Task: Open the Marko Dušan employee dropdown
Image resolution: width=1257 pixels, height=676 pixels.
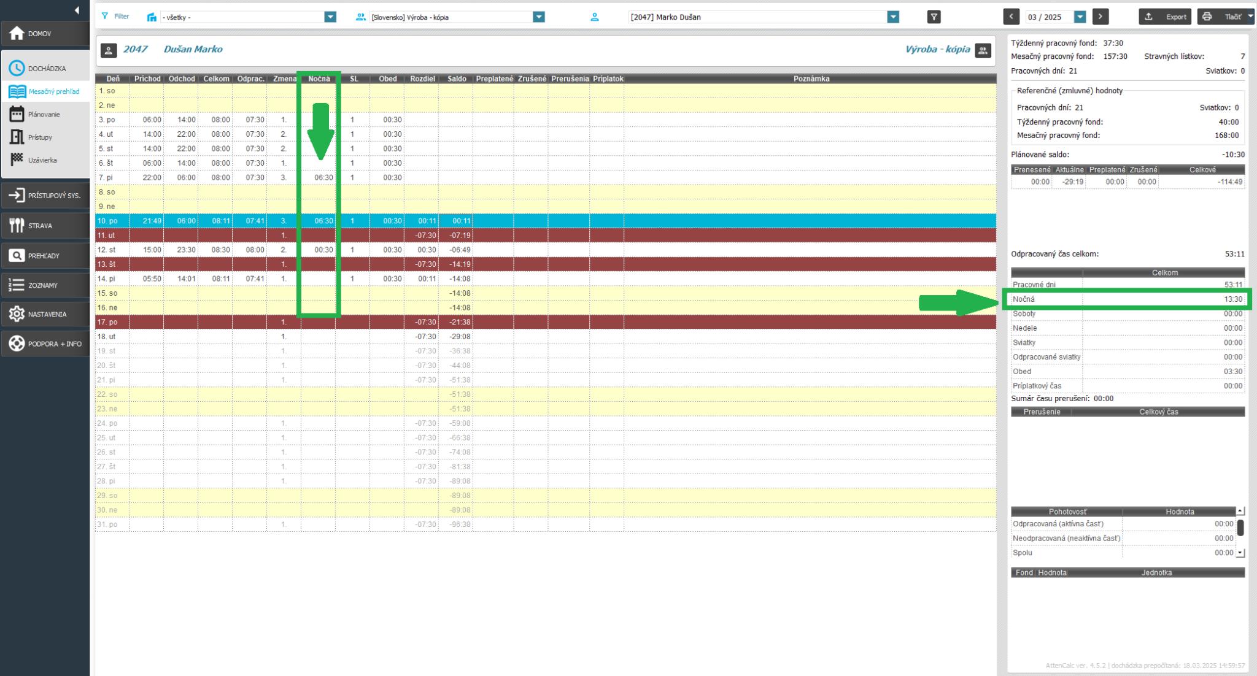Action: 893,17
